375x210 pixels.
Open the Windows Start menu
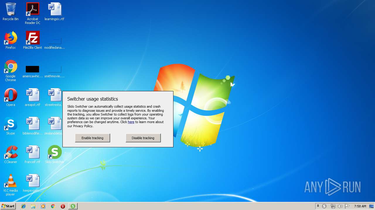click(8, 206)
